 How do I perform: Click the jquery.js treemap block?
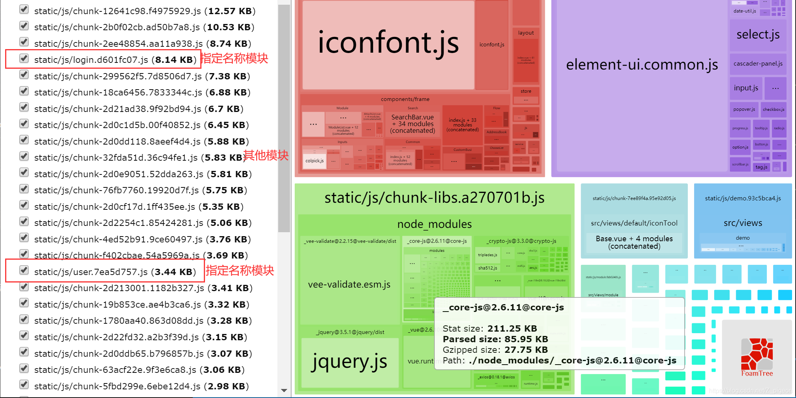350,362
